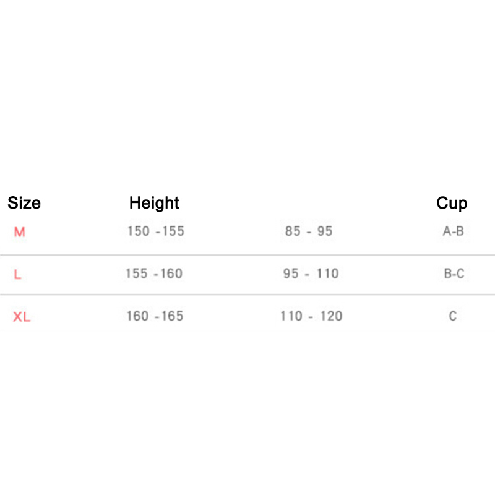Click the number 110 in XL row
This screenshot has width=495, height=495.
click(291, 316)
